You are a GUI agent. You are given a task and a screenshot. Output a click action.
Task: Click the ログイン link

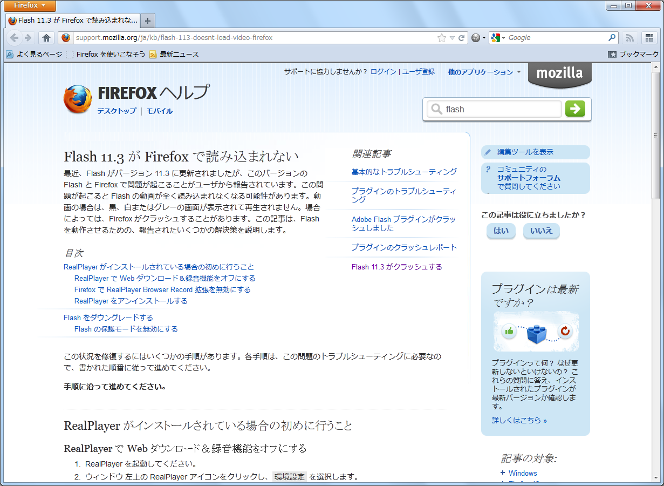point(383,71)
